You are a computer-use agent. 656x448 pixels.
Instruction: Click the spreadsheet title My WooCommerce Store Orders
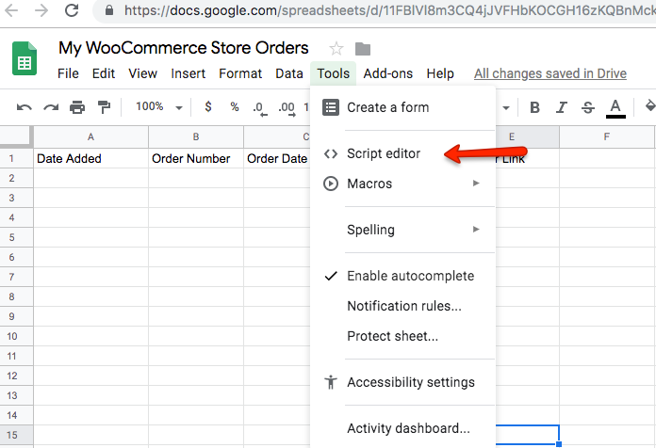(x=183, y=48)
